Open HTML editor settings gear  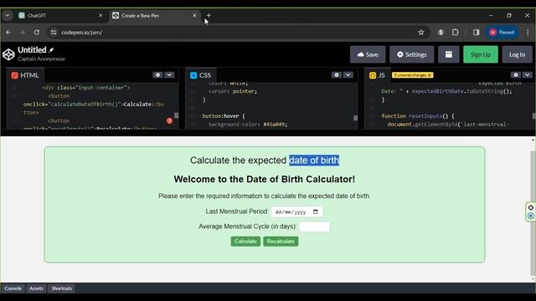point(157,74)
